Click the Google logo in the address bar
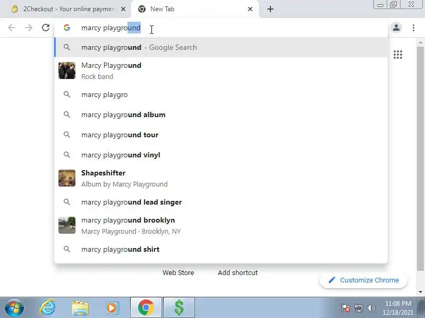 coord(67,28)
